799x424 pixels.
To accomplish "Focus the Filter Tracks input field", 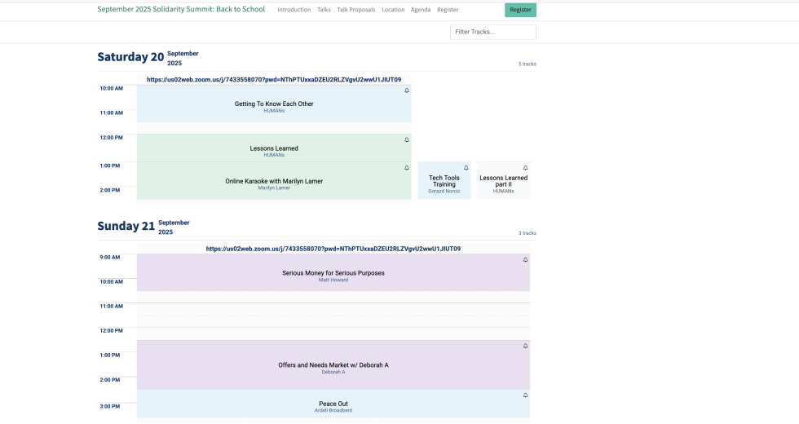I will tap(492, 32).
